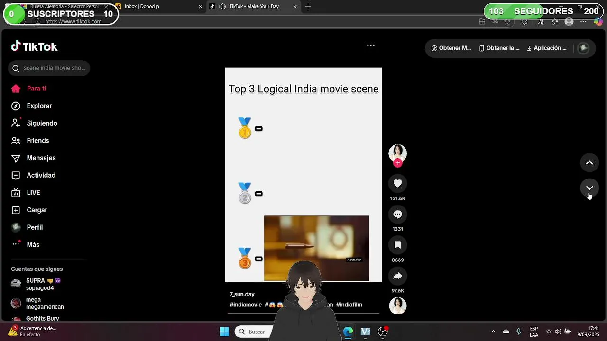Click the microphone tray icon
This screenshot has width=607, height=341.
(x=519, y=332)
